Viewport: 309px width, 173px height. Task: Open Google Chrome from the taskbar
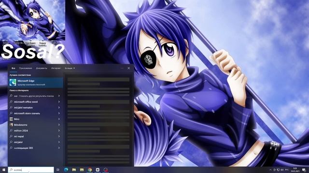click(90, 170)
